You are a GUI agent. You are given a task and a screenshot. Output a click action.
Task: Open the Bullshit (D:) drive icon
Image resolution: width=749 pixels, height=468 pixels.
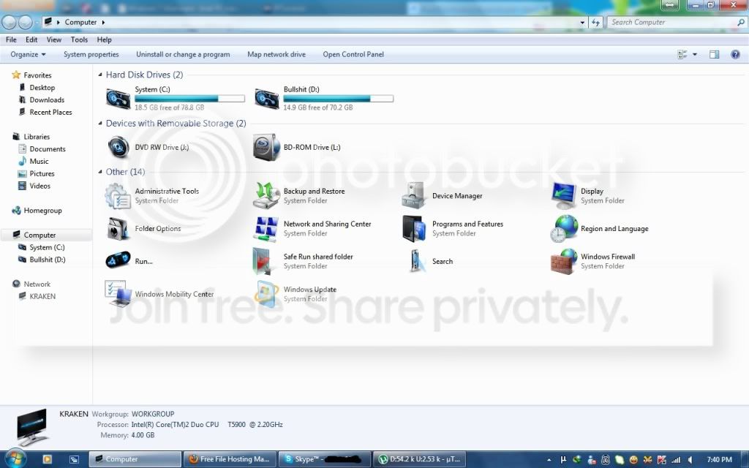coord(266,99)
